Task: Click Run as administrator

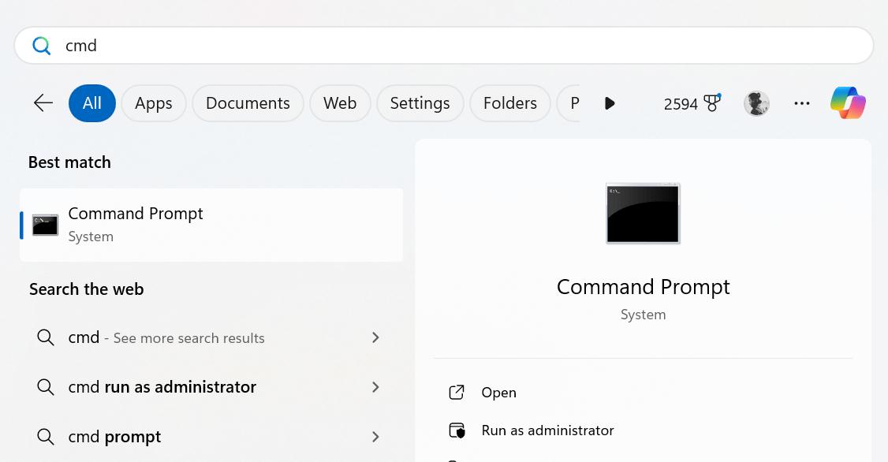Action: point(547,430)
